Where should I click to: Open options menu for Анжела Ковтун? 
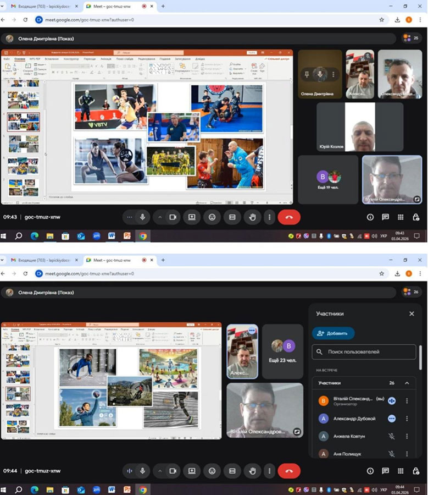[407, 436]
